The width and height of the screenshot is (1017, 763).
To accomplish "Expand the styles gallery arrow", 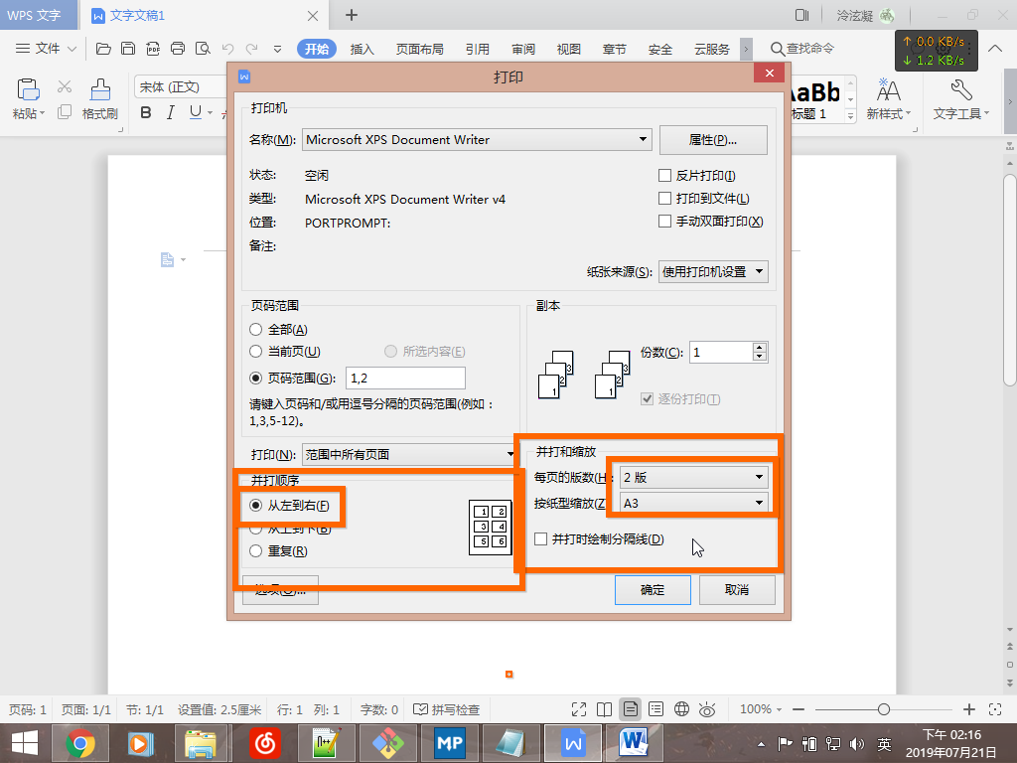I will coord(850,115).
